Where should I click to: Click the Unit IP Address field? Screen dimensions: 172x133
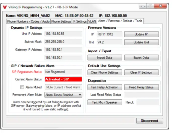point(63,34)
